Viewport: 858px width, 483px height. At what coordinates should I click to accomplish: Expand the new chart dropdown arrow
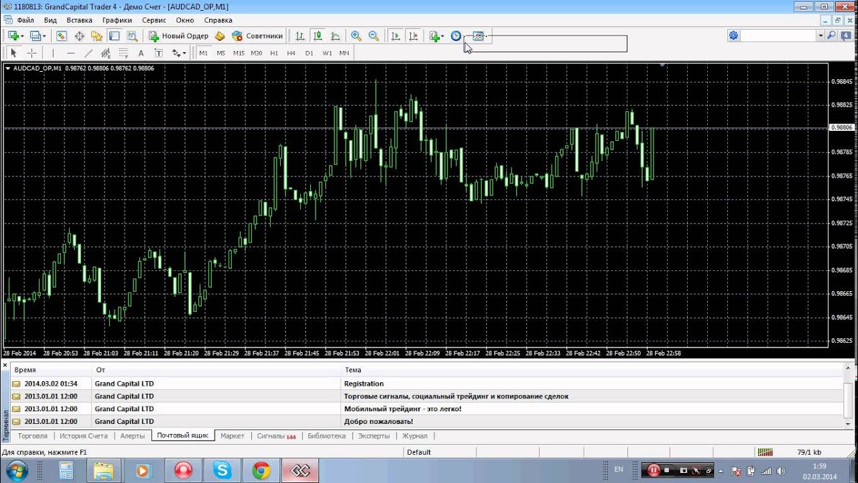[x=21, y=36]
